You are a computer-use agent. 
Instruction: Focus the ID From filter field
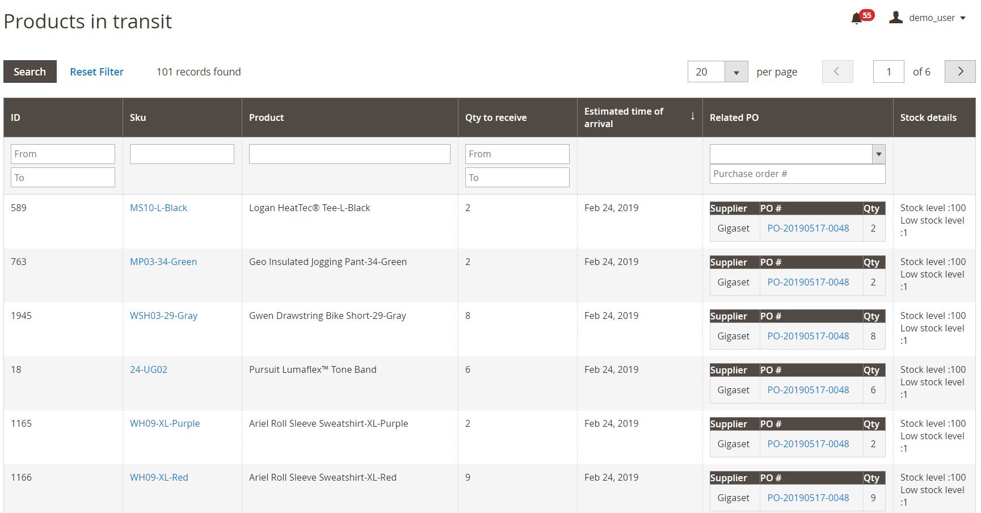[63, 154]
